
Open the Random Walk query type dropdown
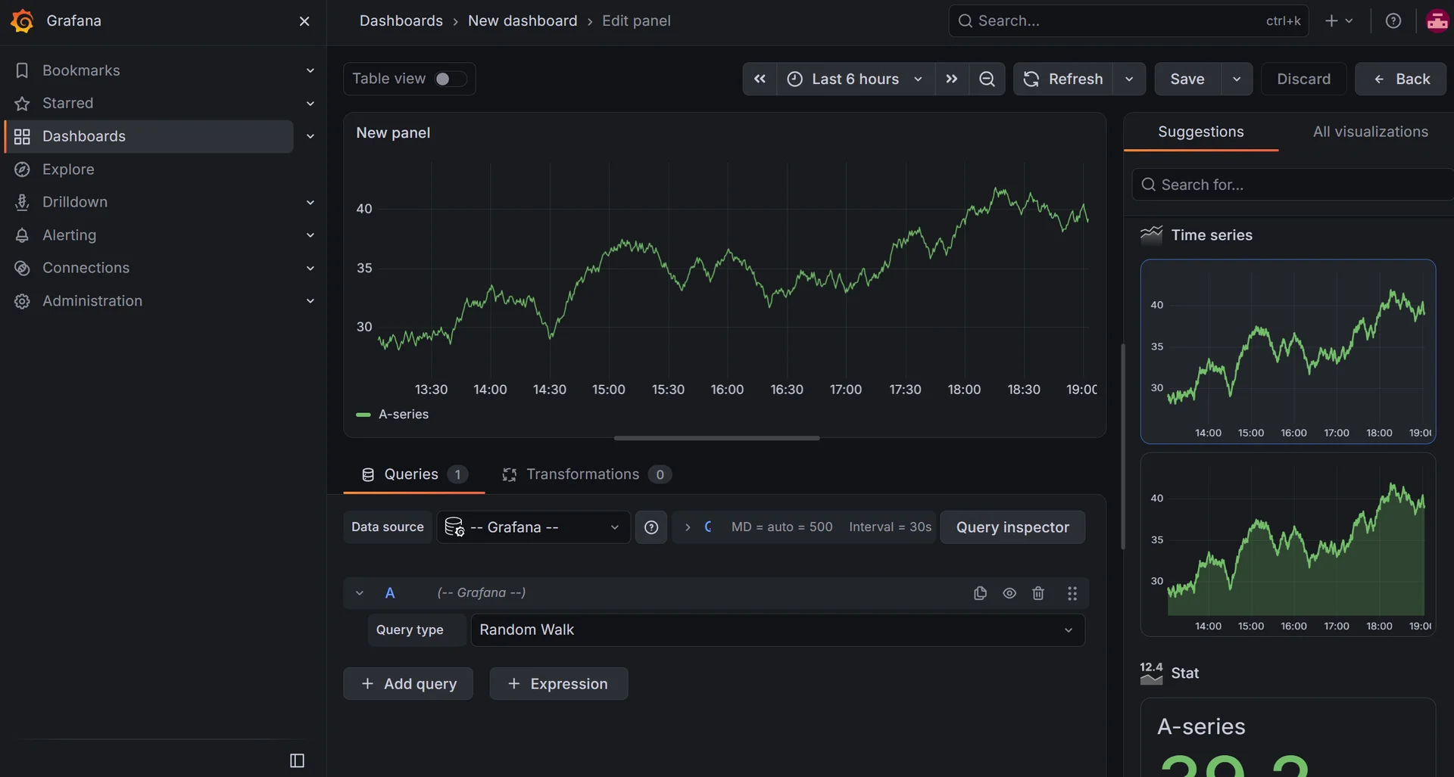click(778, 630)
